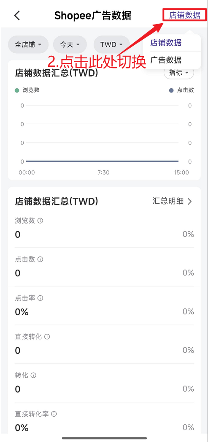The height and width of the screenshot is (442, 208).
Task: Tap info icon next to 直接转化率
Action: pyautogui.click(x=54, y=414)
